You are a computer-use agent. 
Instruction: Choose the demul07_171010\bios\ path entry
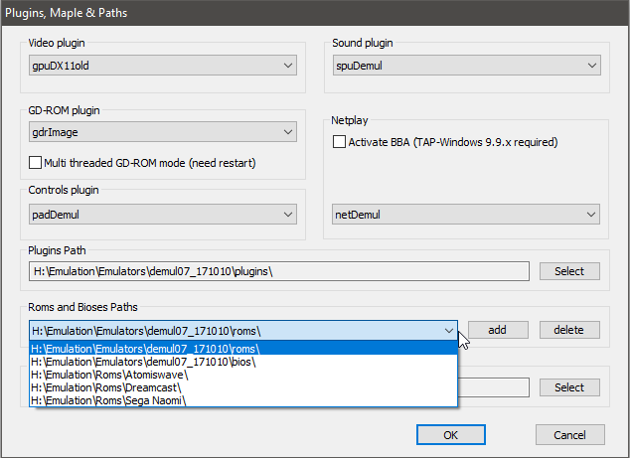[x=243, y=362]
